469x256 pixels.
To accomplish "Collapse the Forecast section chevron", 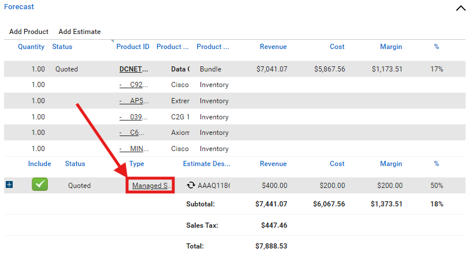I will 460,7.
